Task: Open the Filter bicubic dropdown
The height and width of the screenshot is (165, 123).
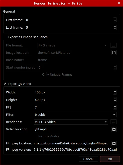Action: click(x=75, y=115)
